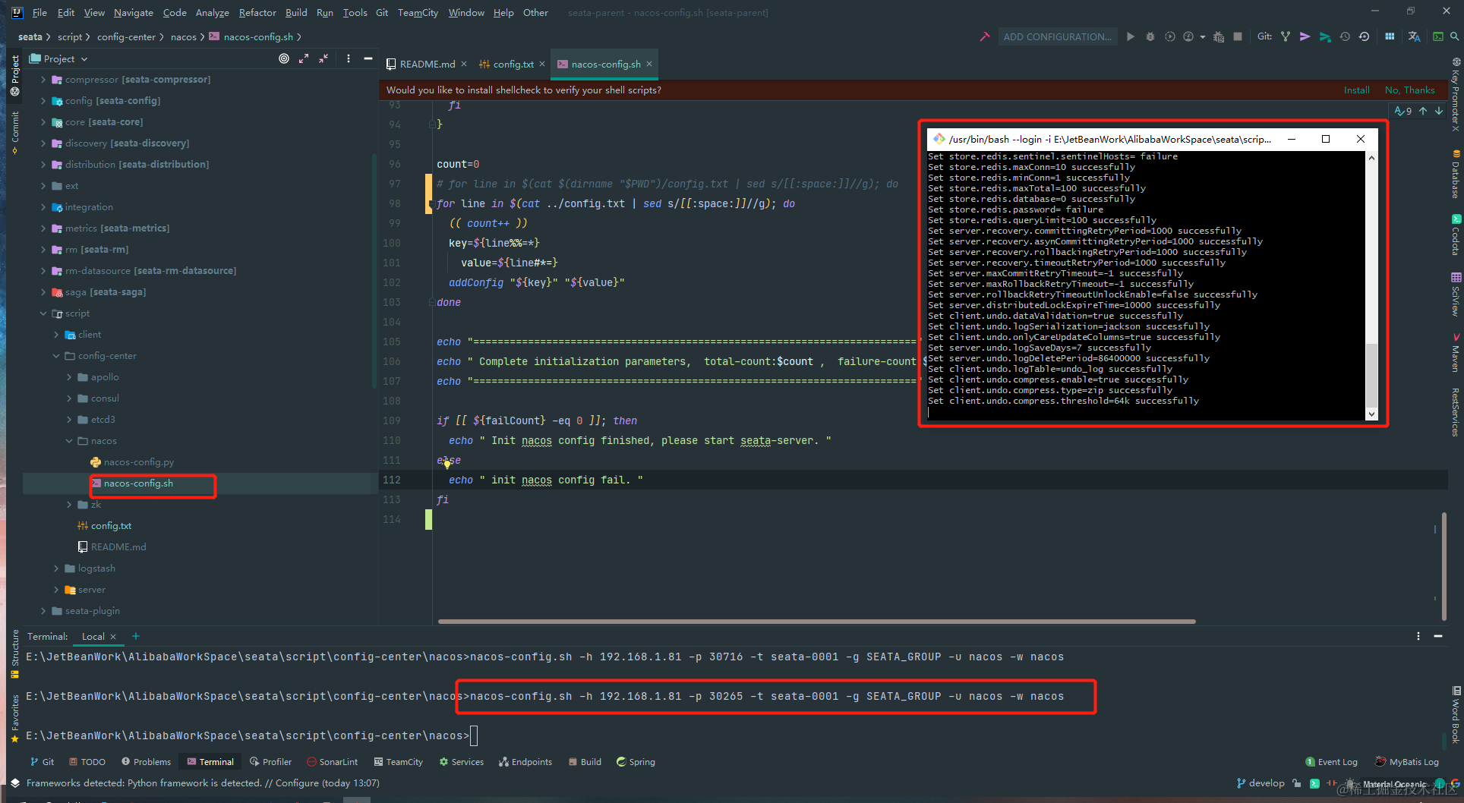Screen dimensions: 1464x803
Task: Open config.txt in project tree
Action: (x=105, y=526)
